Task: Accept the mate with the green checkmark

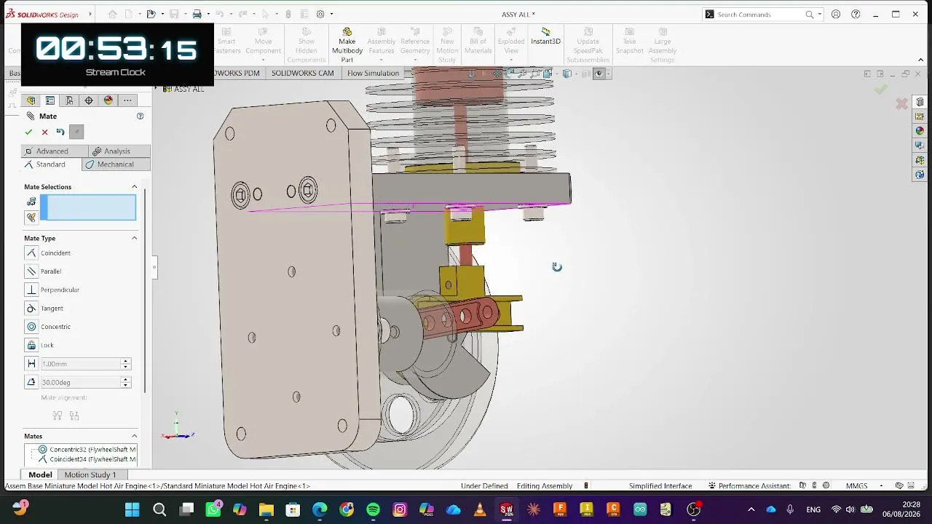Action: pyautogui.click(x=28, y=132)
